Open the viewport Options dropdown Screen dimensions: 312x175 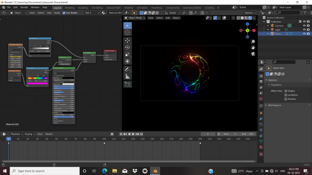[250, 13]
